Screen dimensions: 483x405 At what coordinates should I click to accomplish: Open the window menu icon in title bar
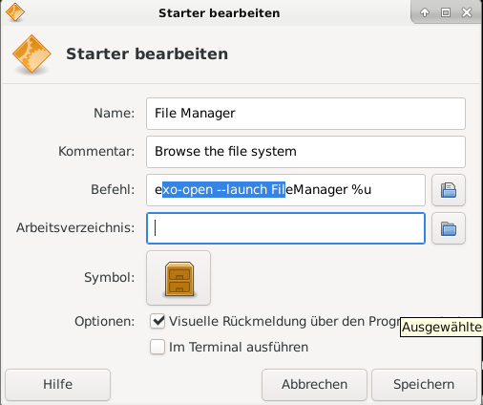coord(15,12)
